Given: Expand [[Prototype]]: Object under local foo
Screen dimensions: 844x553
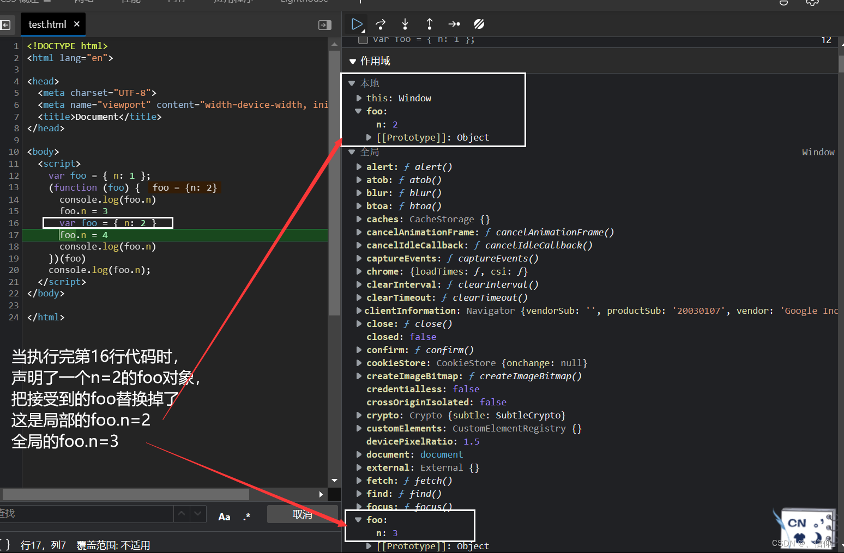Looking at the screenshot, I should pos(369,137).
